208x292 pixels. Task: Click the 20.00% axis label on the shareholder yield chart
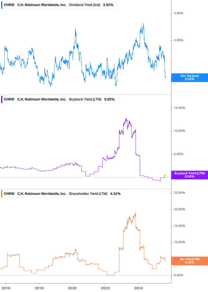coord(179,209)
